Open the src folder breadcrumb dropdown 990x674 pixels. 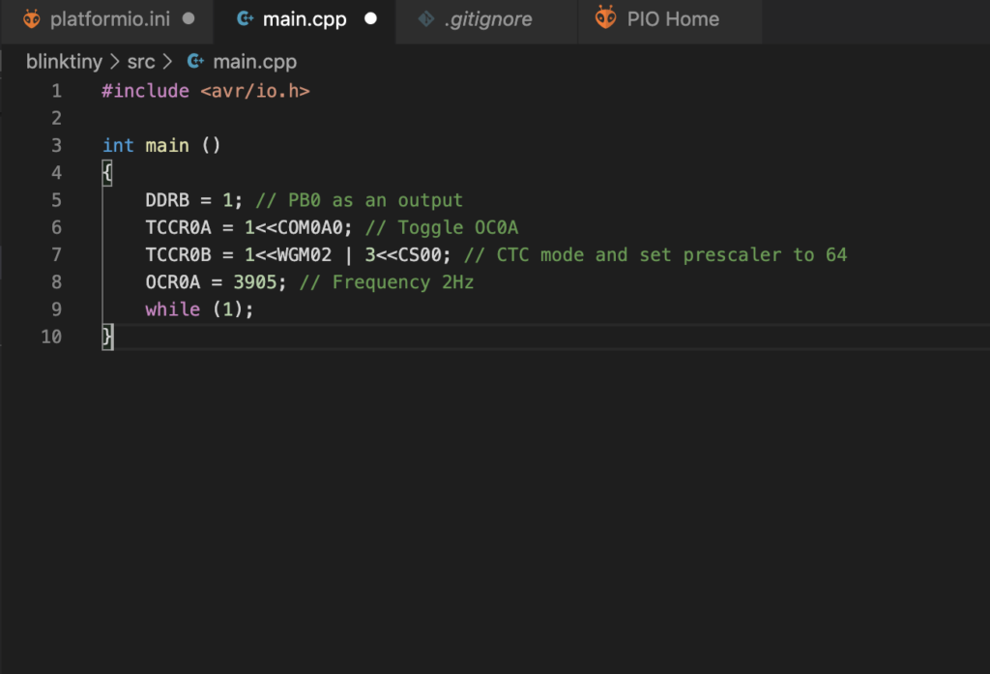tap(141, 62)
